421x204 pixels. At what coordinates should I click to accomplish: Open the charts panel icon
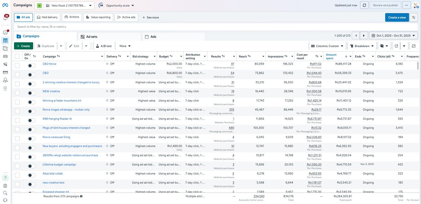tap(414, 46)
